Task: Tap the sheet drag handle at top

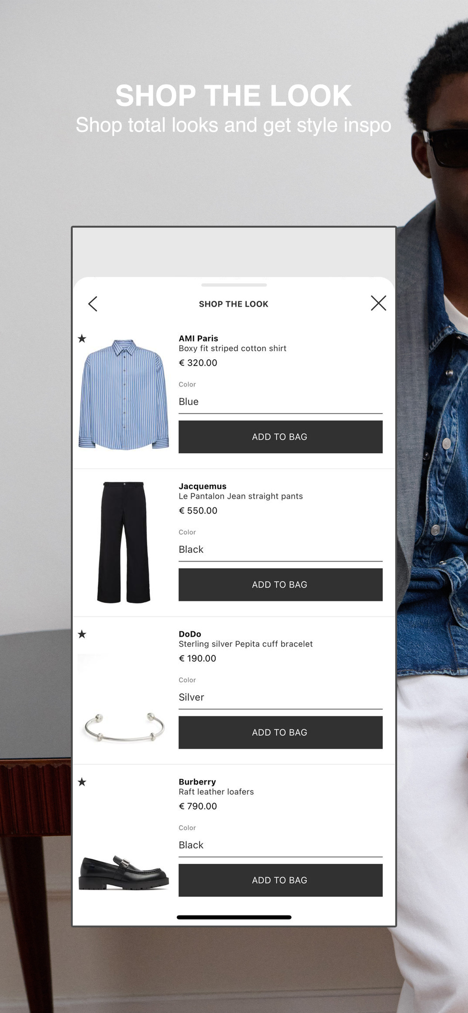Action: click(234, 285)
